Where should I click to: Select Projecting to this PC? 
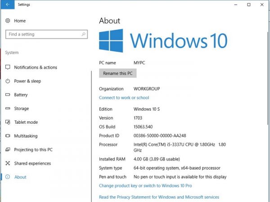tap(33, 150)
